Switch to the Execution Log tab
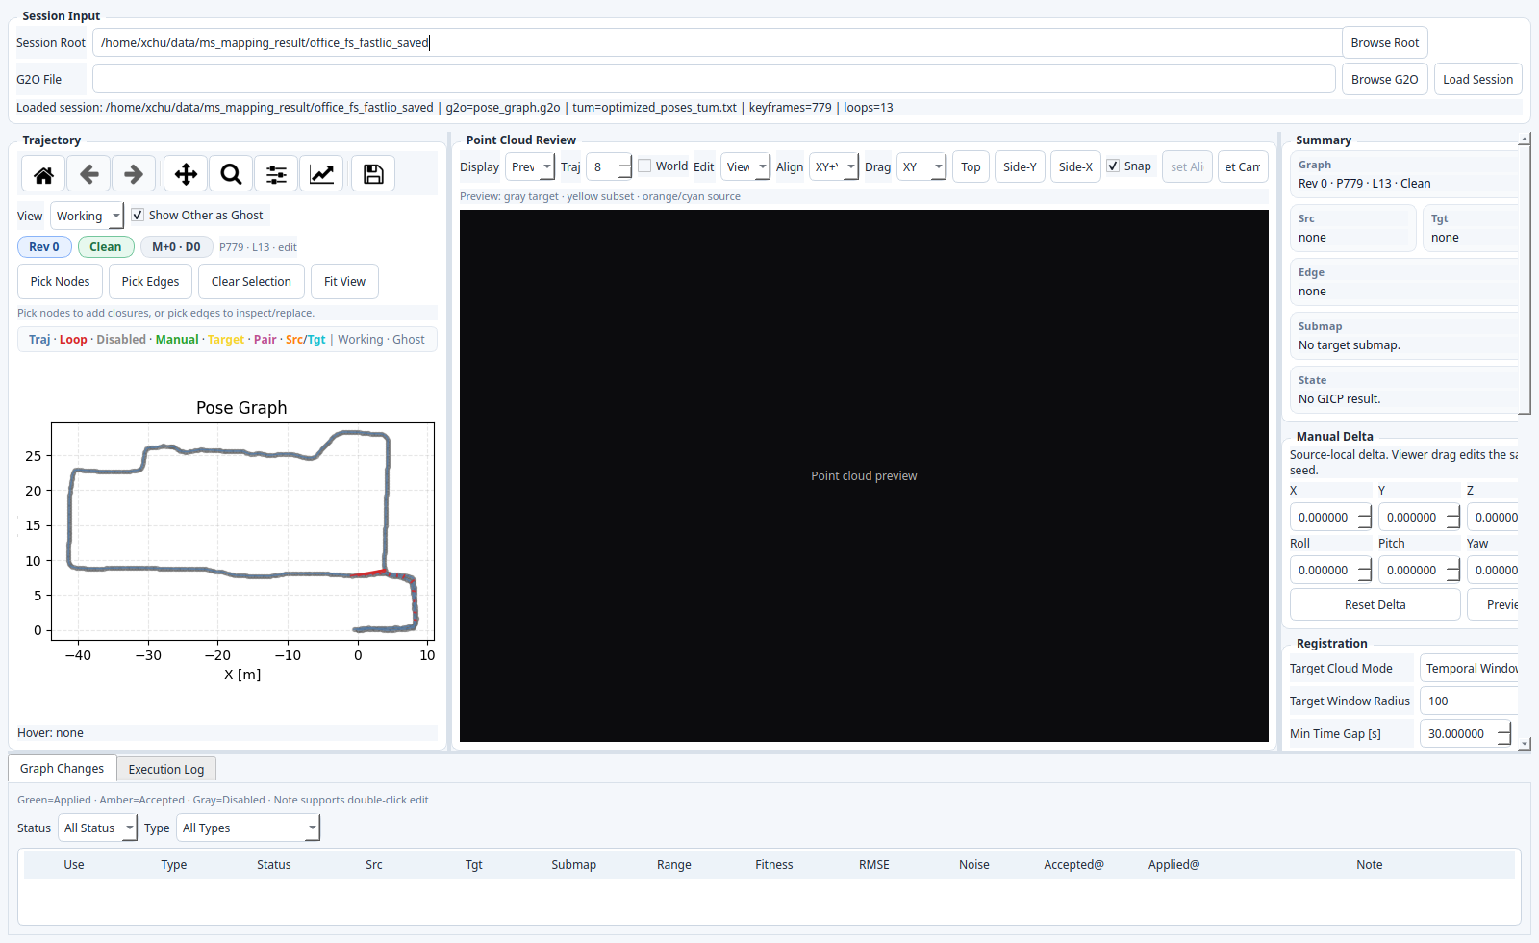 tap(166, 770)
